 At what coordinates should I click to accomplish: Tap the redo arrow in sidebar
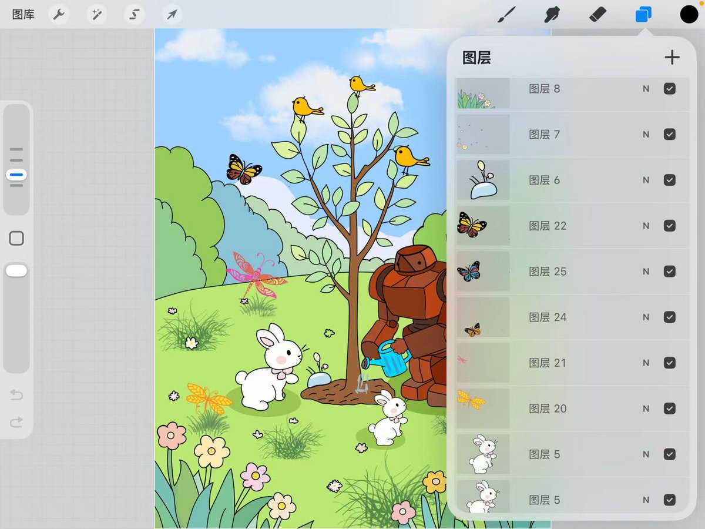coord(16,421)
